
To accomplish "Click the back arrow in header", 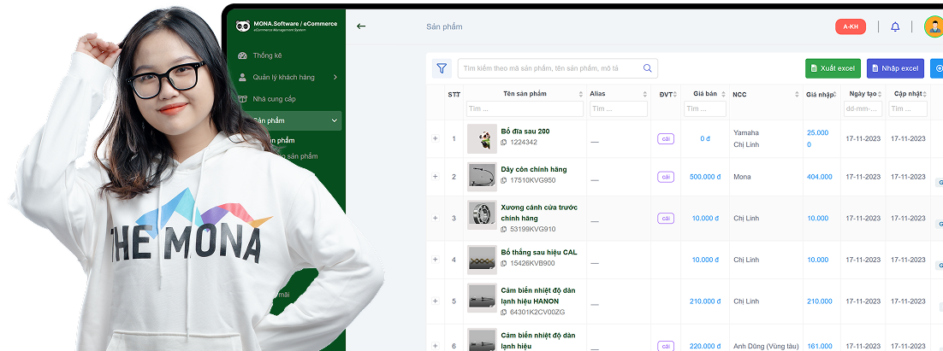I will [x=361, y=26].
